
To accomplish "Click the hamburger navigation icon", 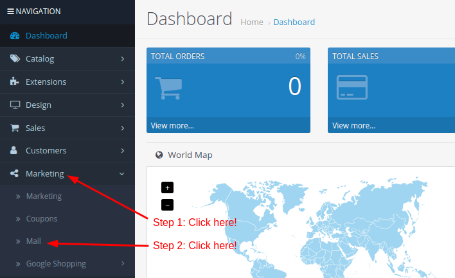I will (x=10, y=12).
